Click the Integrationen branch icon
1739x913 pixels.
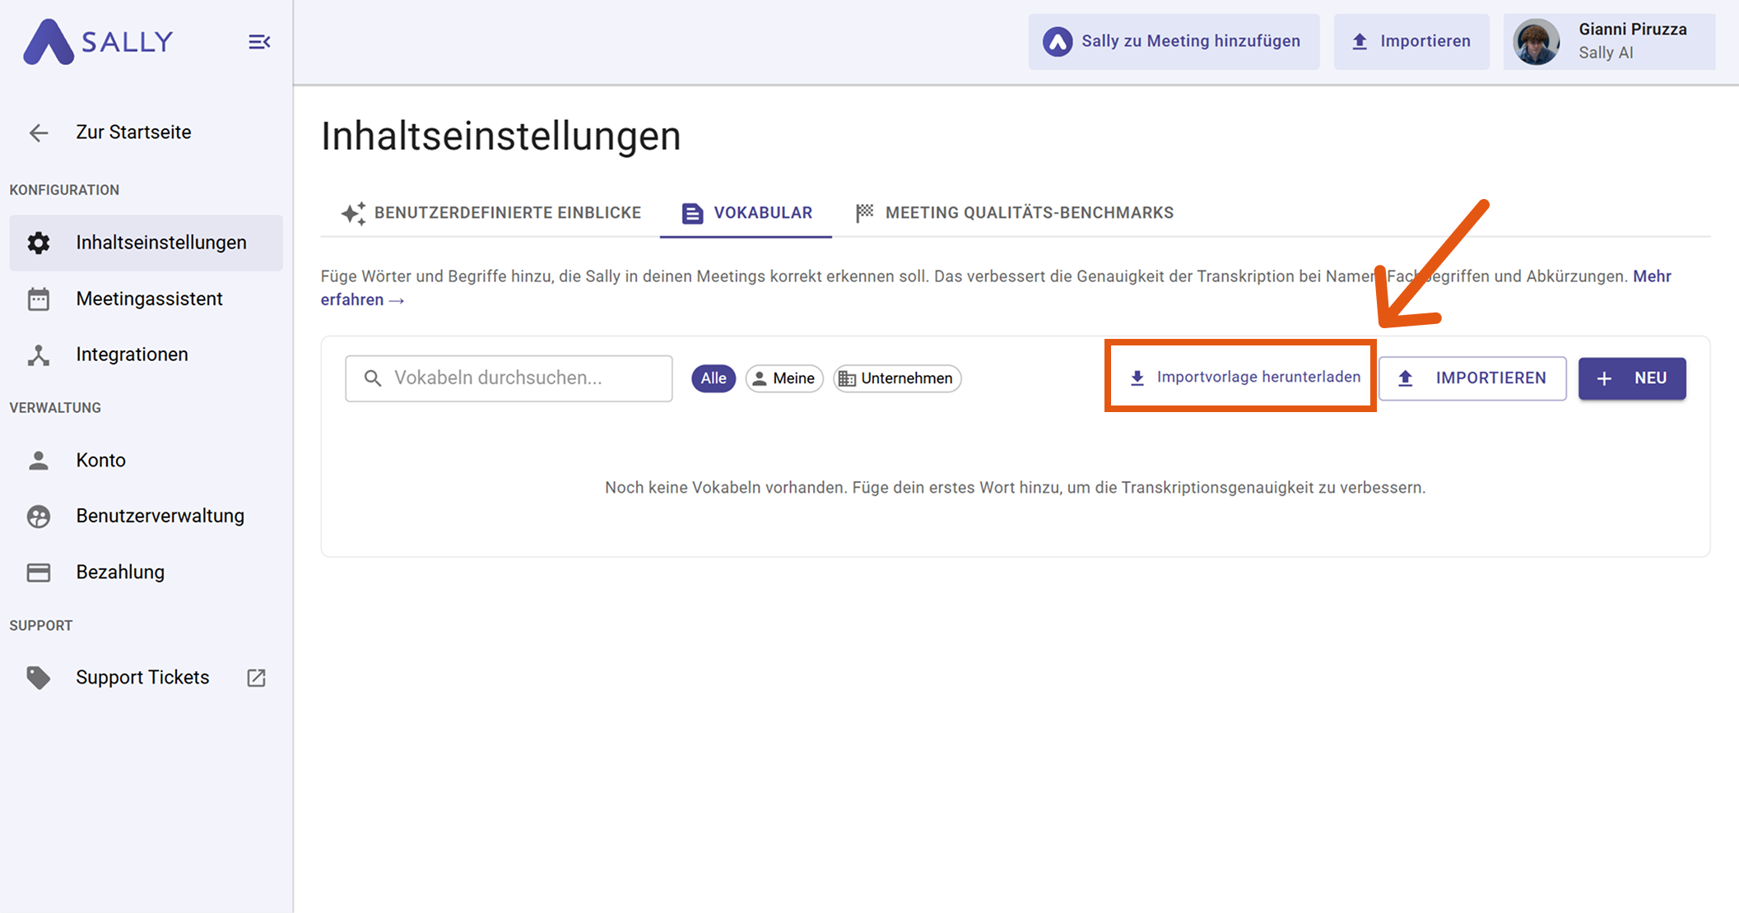click(39, 355)
